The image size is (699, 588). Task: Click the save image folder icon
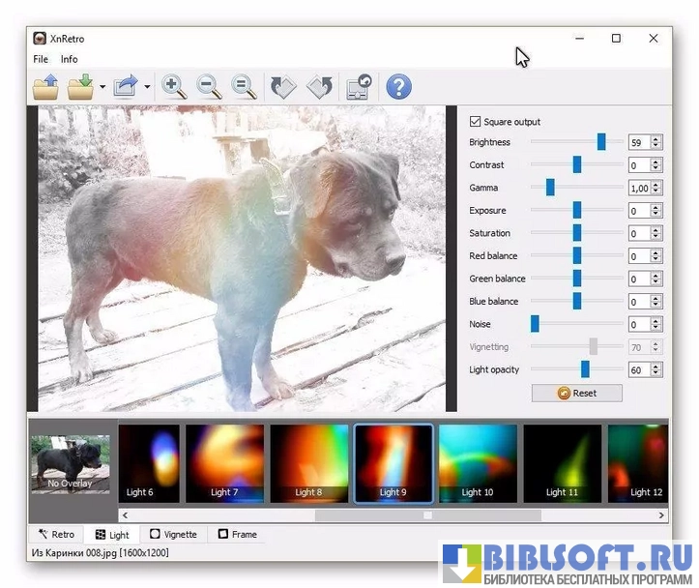click(81, 88)
